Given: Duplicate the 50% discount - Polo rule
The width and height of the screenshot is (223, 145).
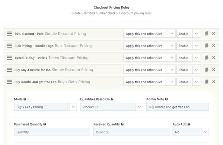Looking at the screenshot, I should tap(206, 34).
